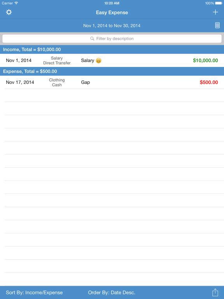Select the Expense Total header
The height and width of the screenshot is (299, 224).
pyautogui.click(x=112, y=71)
